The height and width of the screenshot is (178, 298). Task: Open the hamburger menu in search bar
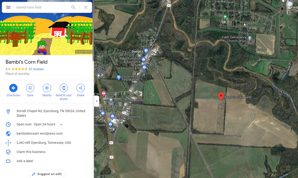click(x=8, y=7)
